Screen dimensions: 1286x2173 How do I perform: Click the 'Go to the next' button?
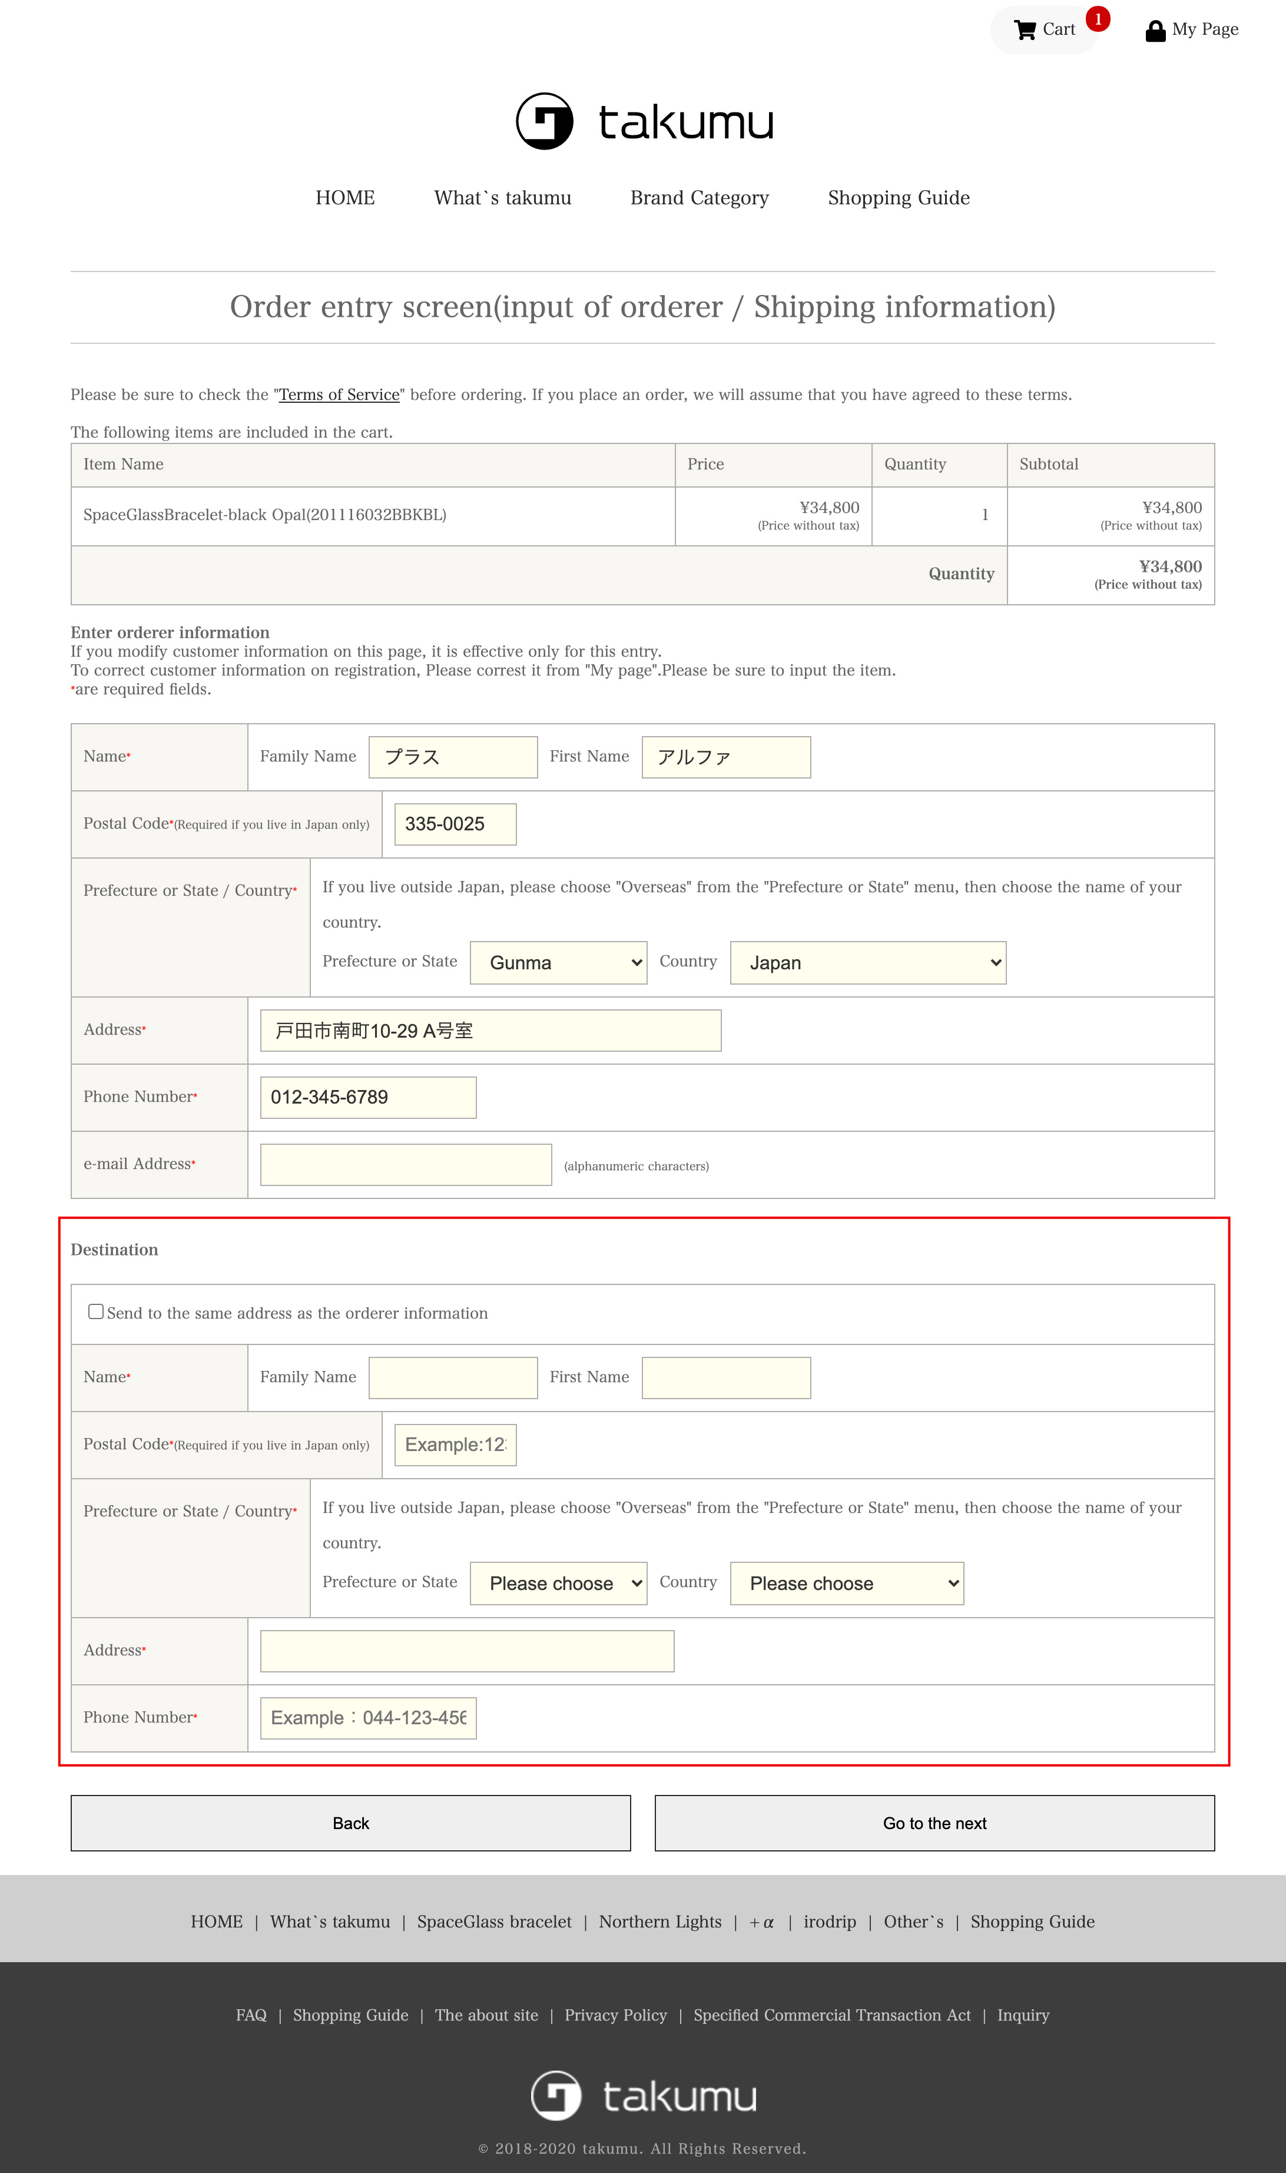[x=934, y=1823]
